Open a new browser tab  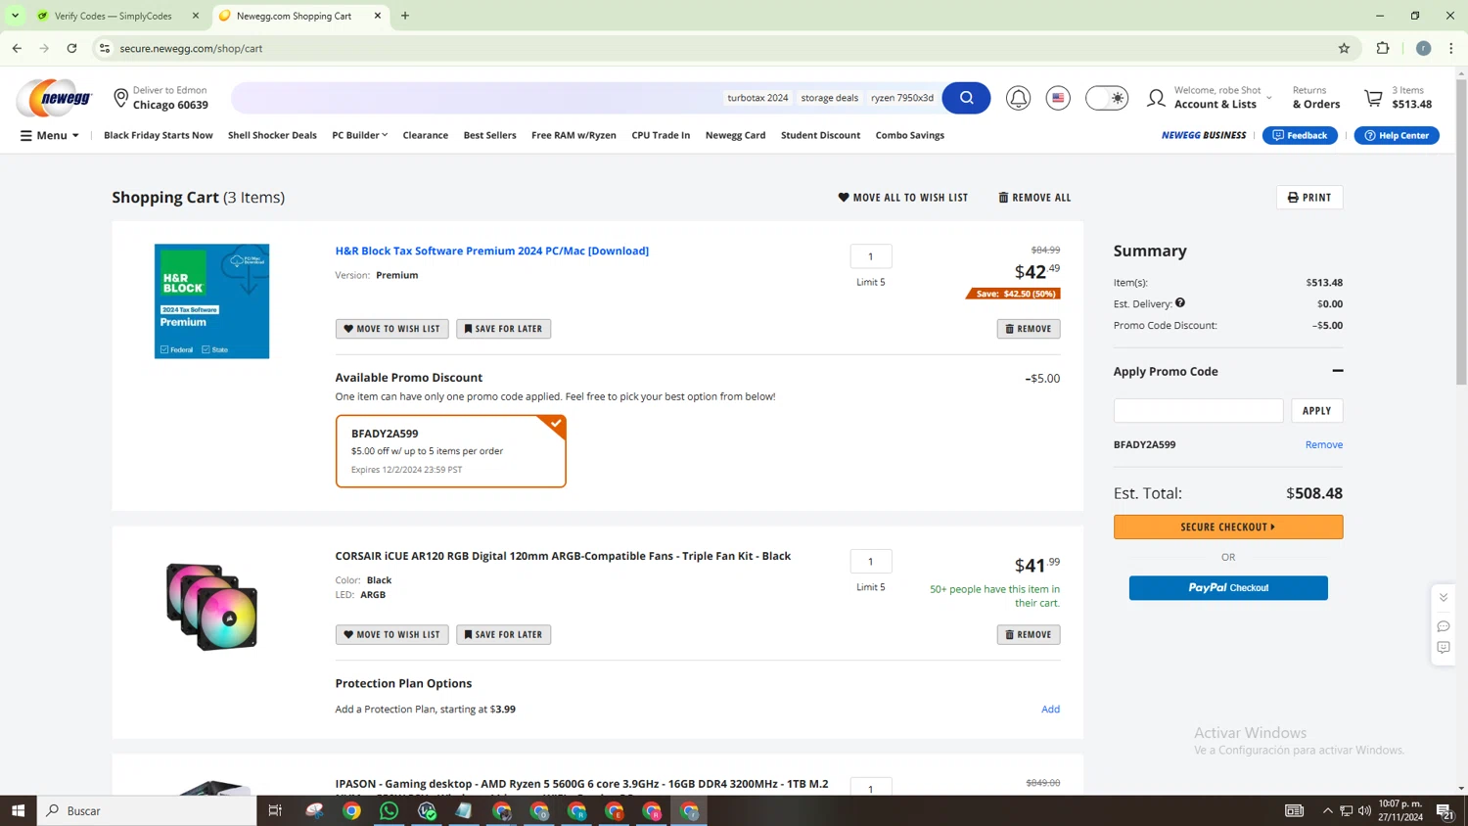click(x=405, y=16)
